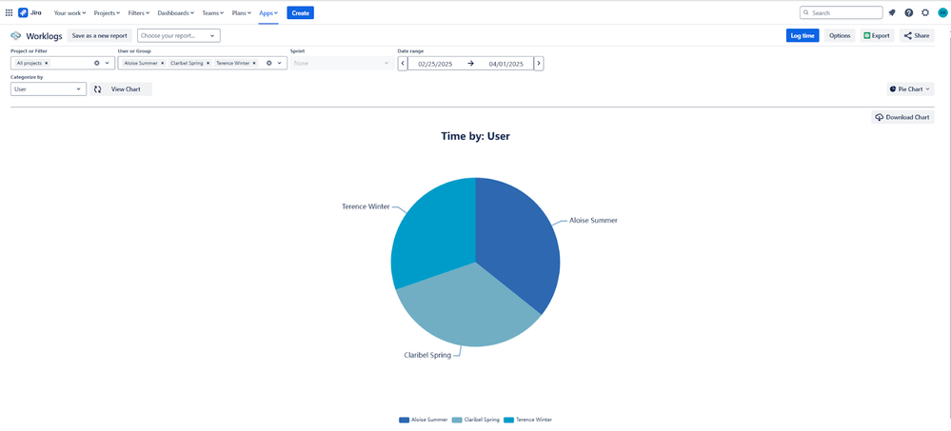
Task: Click the Jira logo
Action: point(30,12)
